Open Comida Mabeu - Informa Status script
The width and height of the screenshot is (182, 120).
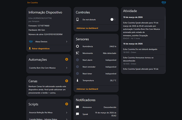click(49, 119)
